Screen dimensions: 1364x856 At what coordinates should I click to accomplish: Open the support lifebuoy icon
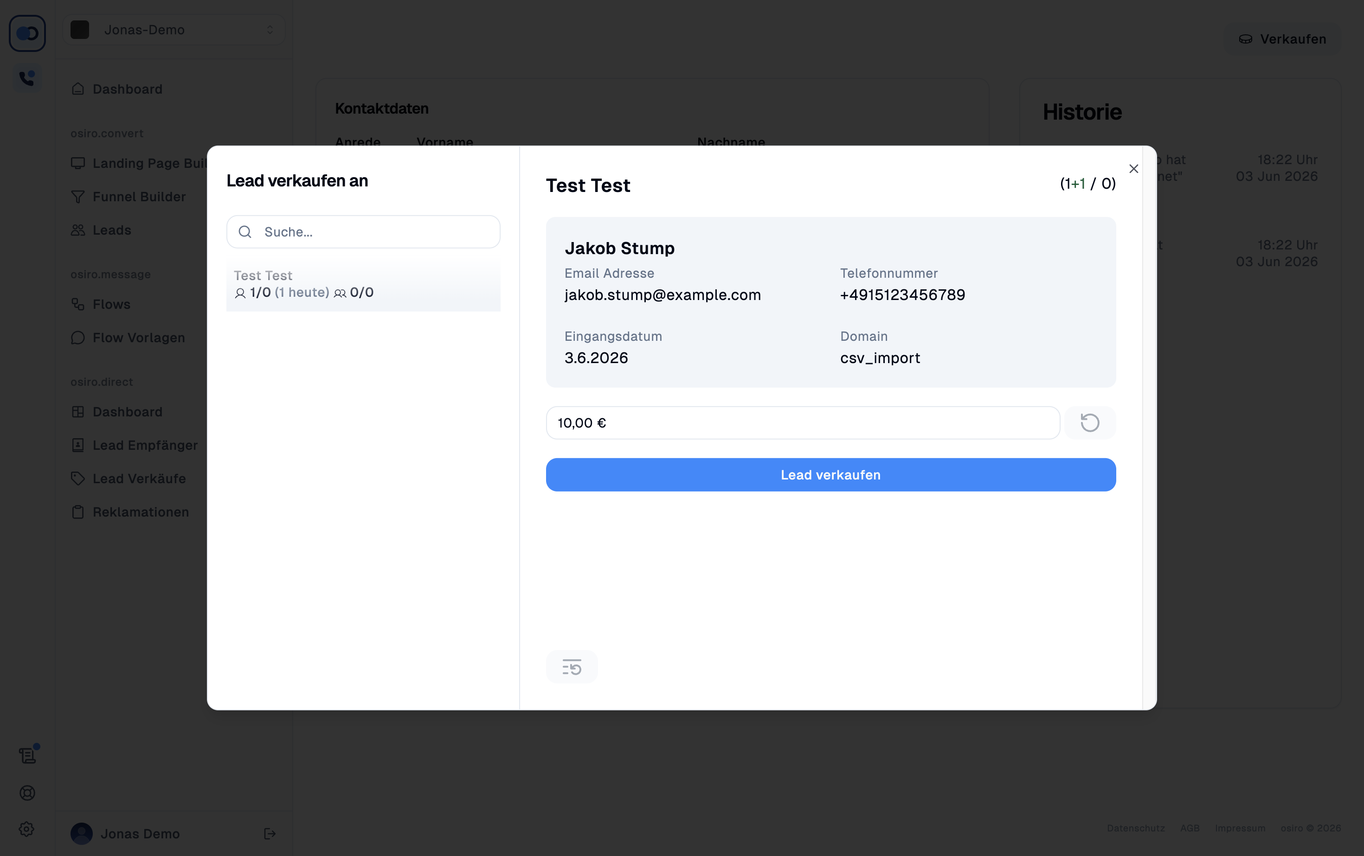click(27, 792)
